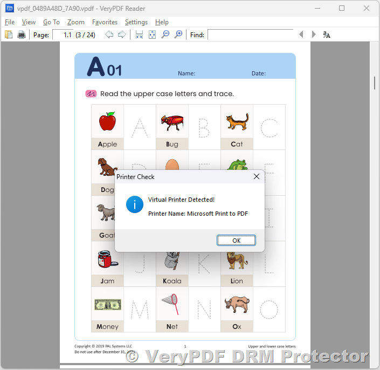Go to previous page using left arrow

pyautogui.click(x=109, y=35)
